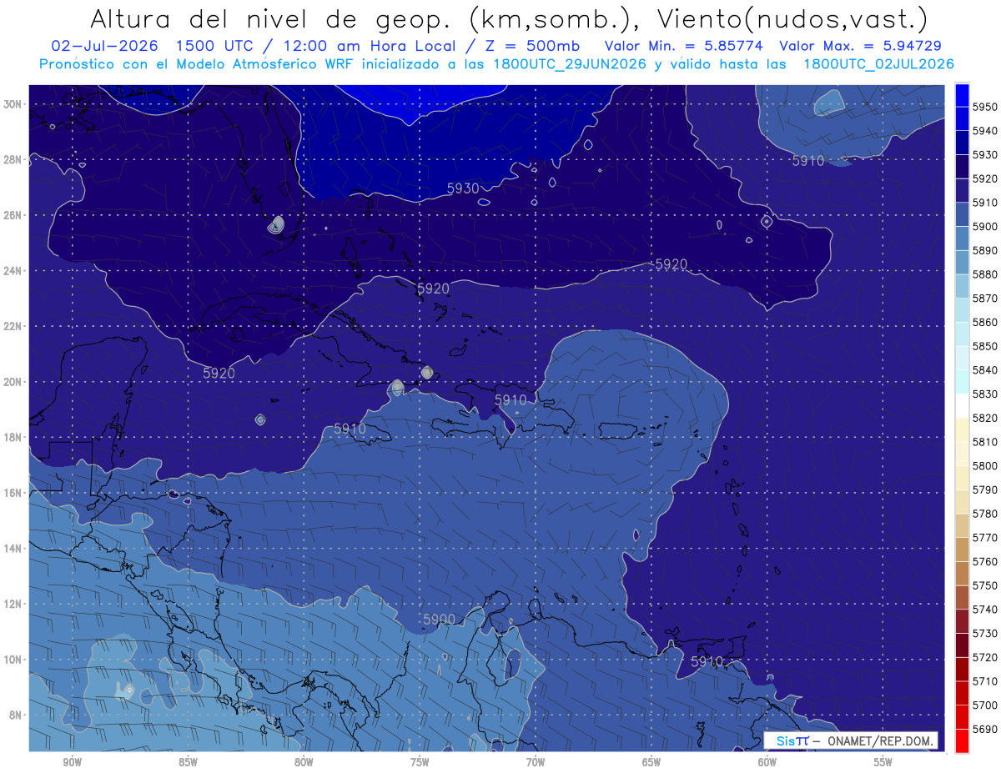The height and width of the screenshot is (773, 1001).
Task: Click the '5940' colorbar value
Action: (985, 131)
